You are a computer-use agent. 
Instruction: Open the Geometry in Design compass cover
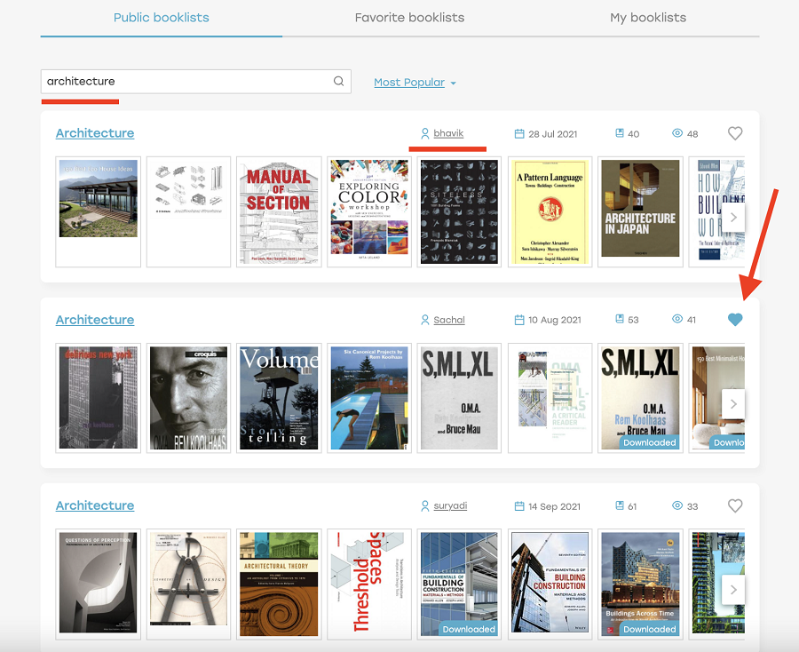tap(188, 584)
